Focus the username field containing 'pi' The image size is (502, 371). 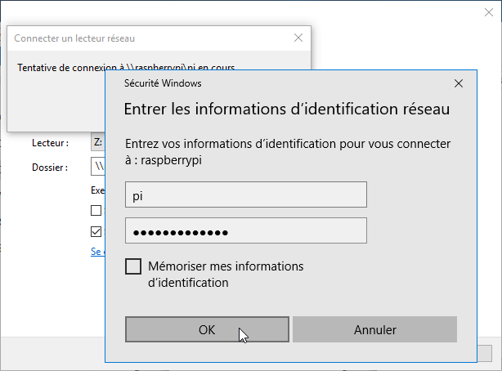coord(246,194)
